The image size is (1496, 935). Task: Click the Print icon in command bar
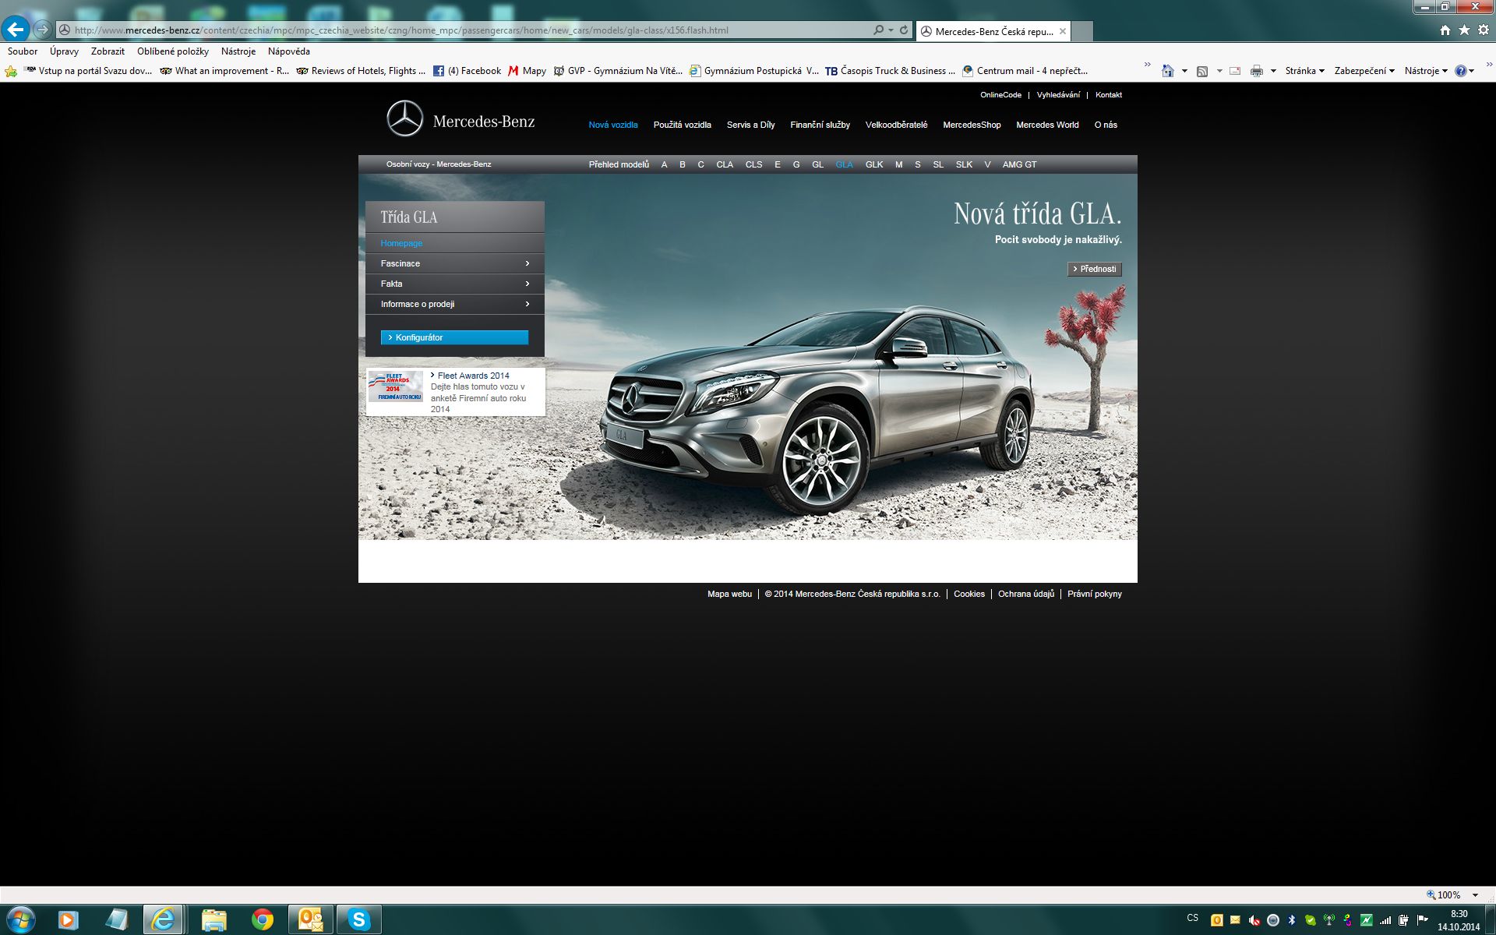(x=1257, y=71)
